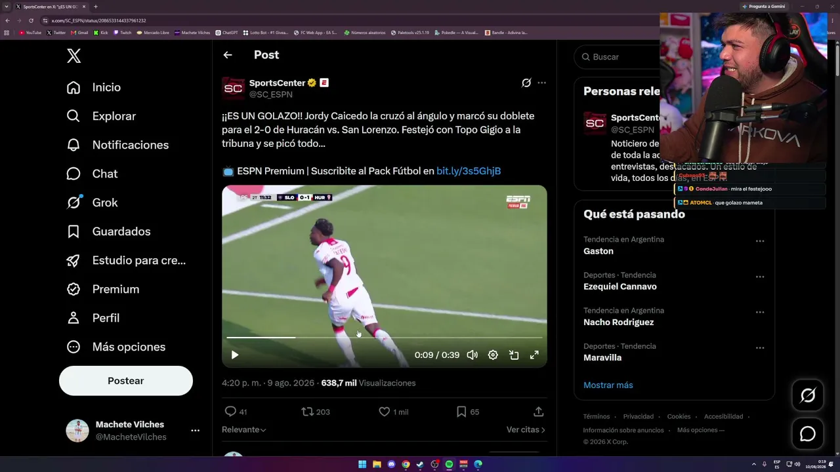Enter video fullscreen mode
This screenshot has width=840, height=472.
click(x=534, y=355)
